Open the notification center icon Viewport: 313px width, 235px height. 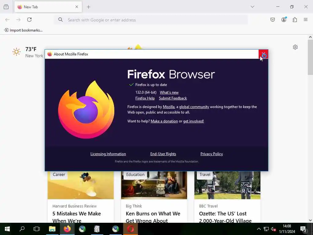click(303, 229)
